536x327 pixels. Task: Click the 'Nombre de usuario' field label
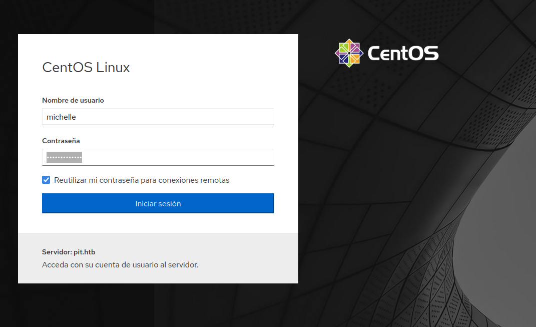tap(73, 100)
